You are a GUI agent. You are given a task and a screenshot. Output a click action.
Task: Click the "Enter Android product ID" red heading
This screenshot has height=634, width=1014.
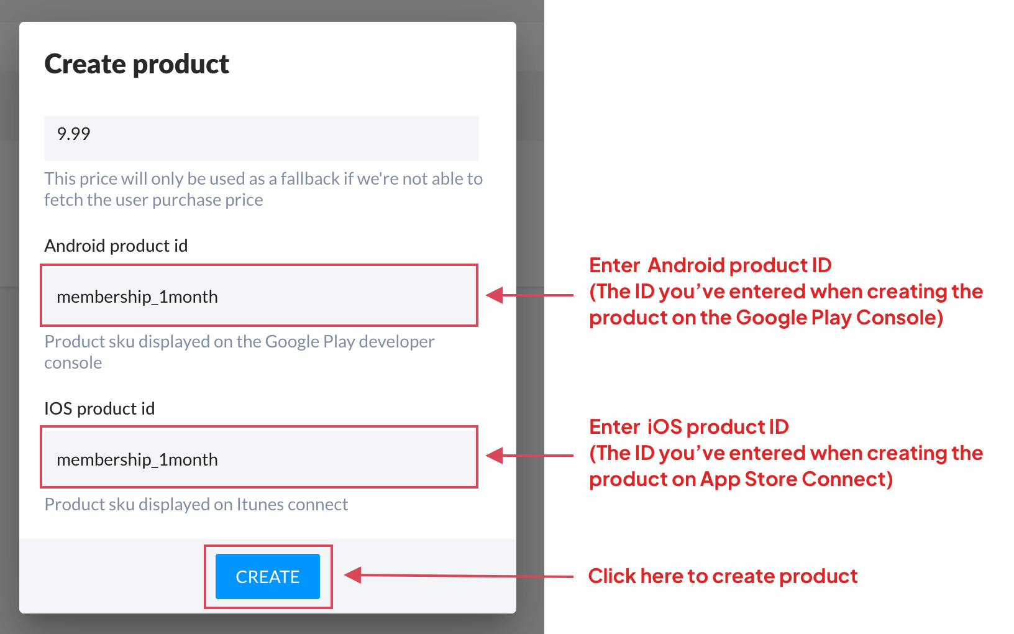click(x=710, y=265)
